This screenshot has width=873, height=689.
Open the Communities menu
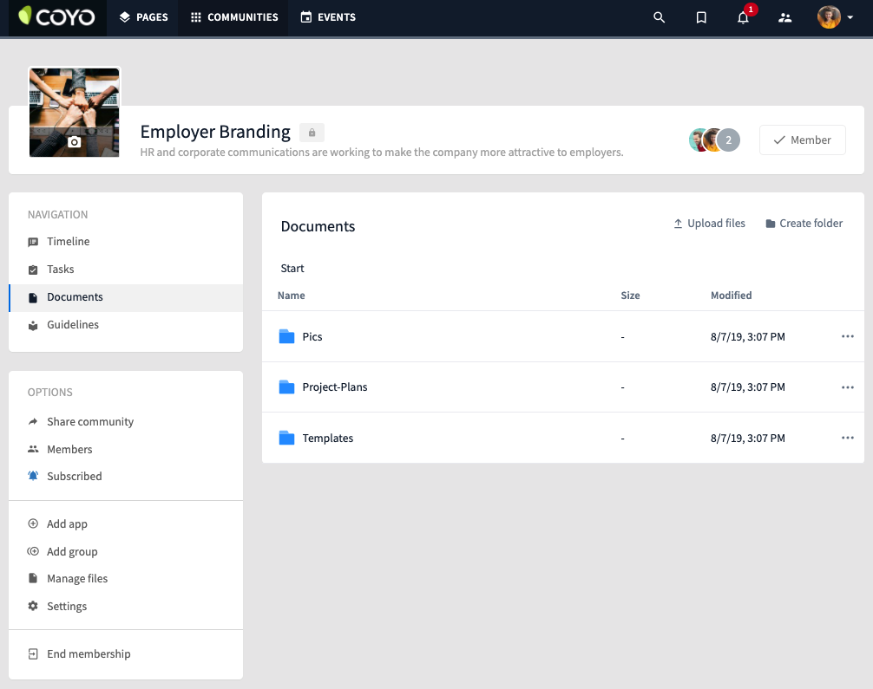[233, 17]
